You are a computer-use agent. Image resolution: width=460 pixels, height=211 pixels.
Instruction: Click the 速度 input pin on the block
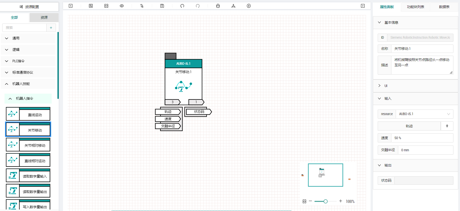point(168,119)
